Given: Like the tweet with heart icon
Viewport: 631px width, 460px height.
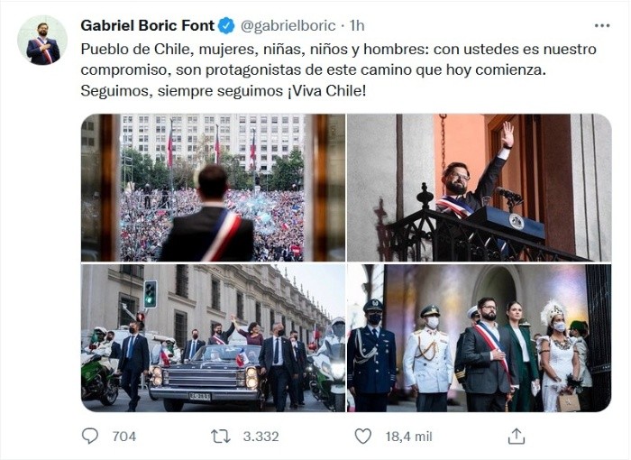Looking at the screenshot, I should pos(363,437).
